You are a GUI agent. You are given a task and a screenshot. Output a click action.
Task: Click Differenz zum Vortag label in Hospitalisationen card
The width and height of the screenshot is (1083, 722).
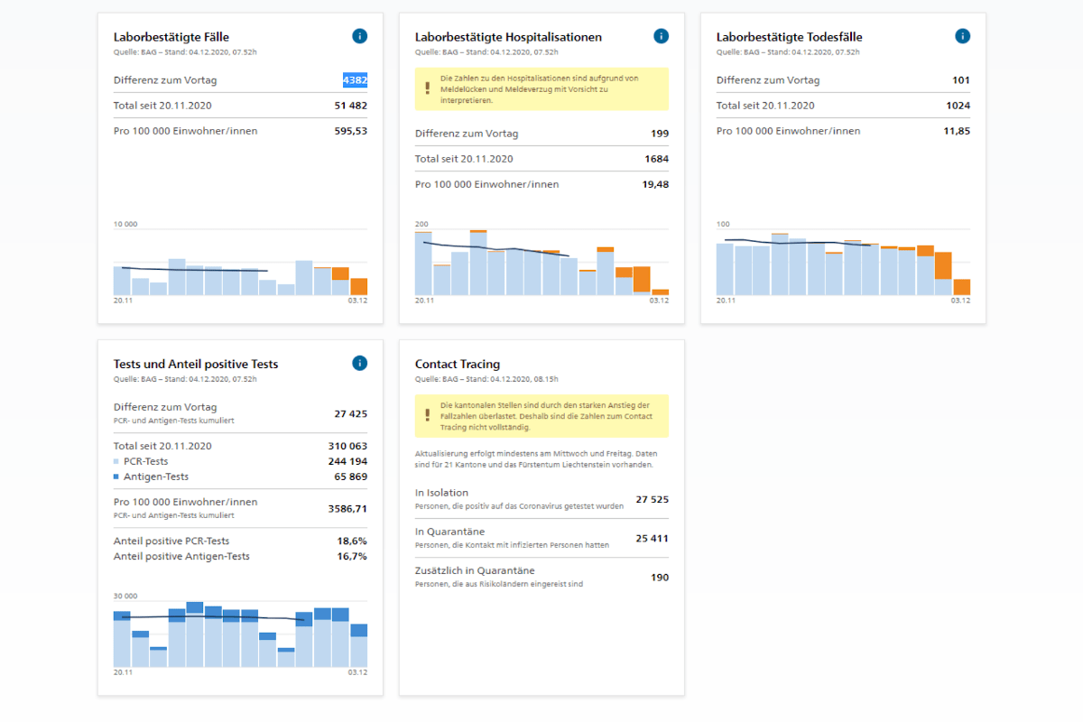467,134
